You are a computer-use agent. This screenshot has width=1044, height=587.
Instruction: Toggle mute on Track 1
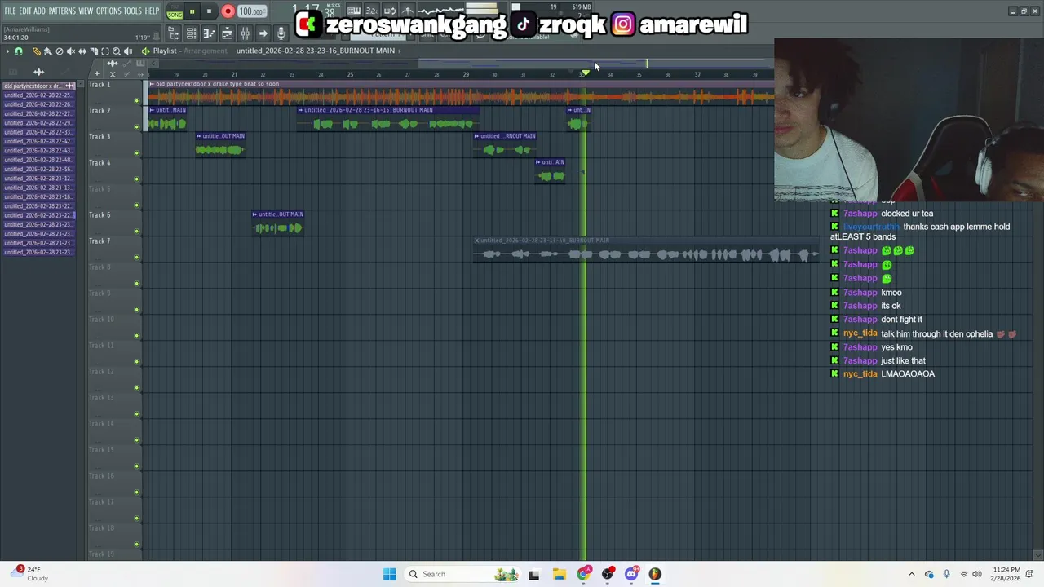coord(136,100)
